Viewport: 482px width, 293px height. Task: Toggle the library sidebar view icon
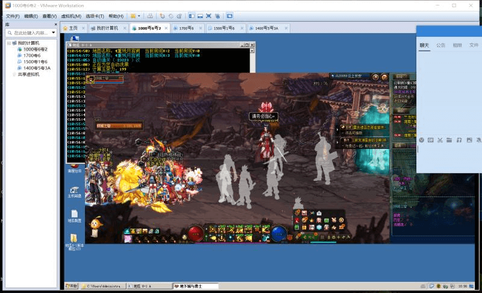point(192,16)
